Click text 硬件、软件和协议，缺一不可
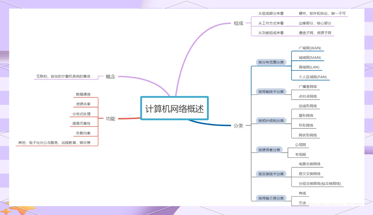 click(x=322, y=13)
